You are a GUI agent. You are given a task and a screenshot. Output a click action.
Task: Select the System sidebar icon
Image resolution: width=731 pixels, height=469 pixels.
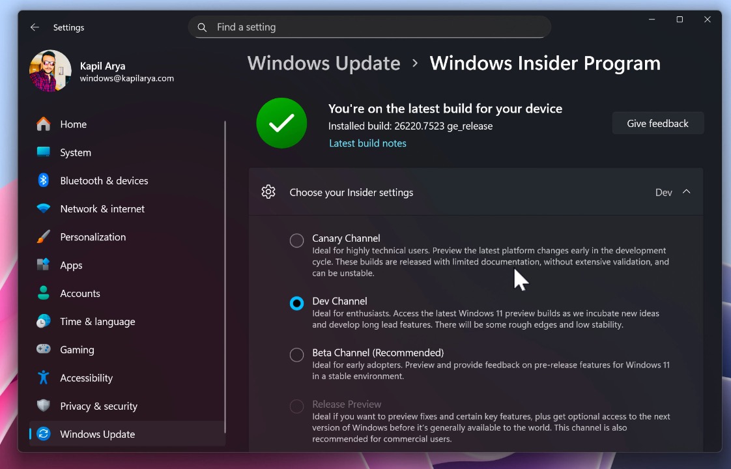click(x=43, y=152)
